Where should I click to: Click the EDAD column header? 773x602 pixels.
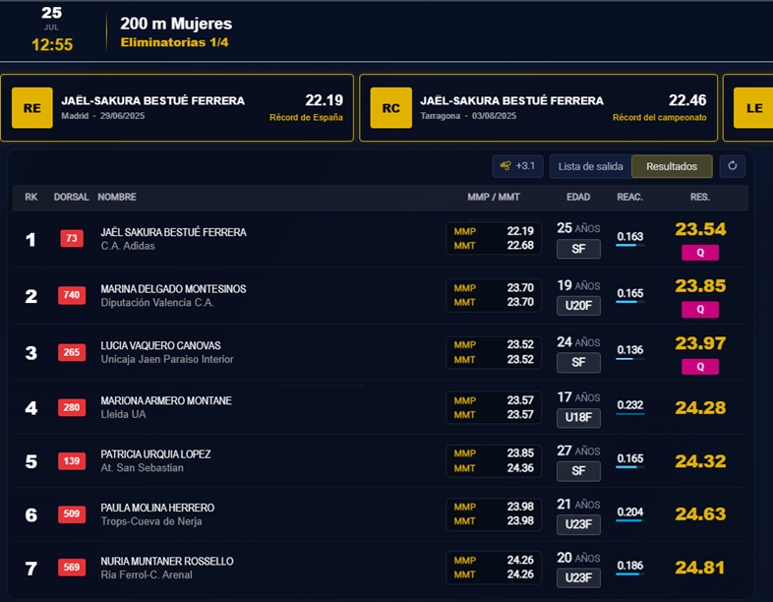click(578, 197)
